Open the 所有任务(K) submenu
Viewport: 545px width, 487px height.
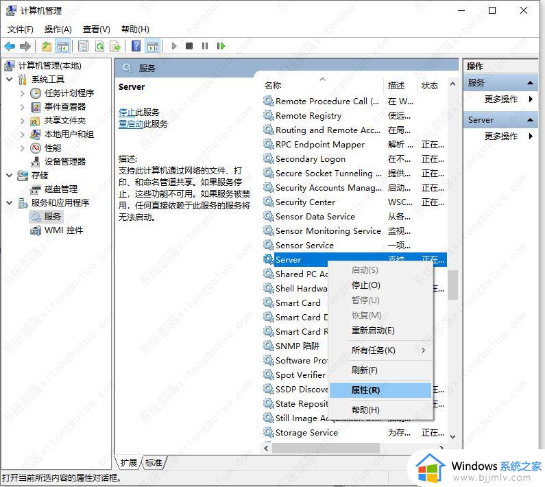(380, 351)
